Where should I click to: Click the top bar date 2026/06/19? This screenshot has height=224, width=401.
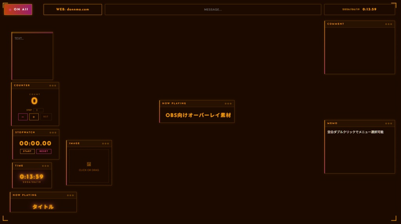click(x=351, y=9)
